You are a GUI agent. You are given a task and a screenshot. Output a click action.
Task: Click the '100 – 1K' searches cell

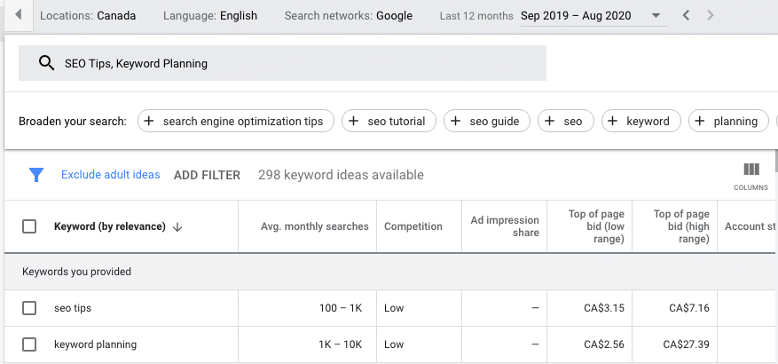tap(341, 308)
